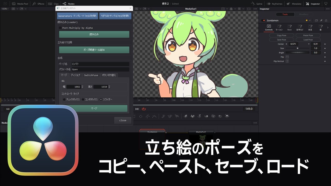Toggle the Inspector panel button
331x186 pixels.
pyautogui.click(x=313, y=4)
